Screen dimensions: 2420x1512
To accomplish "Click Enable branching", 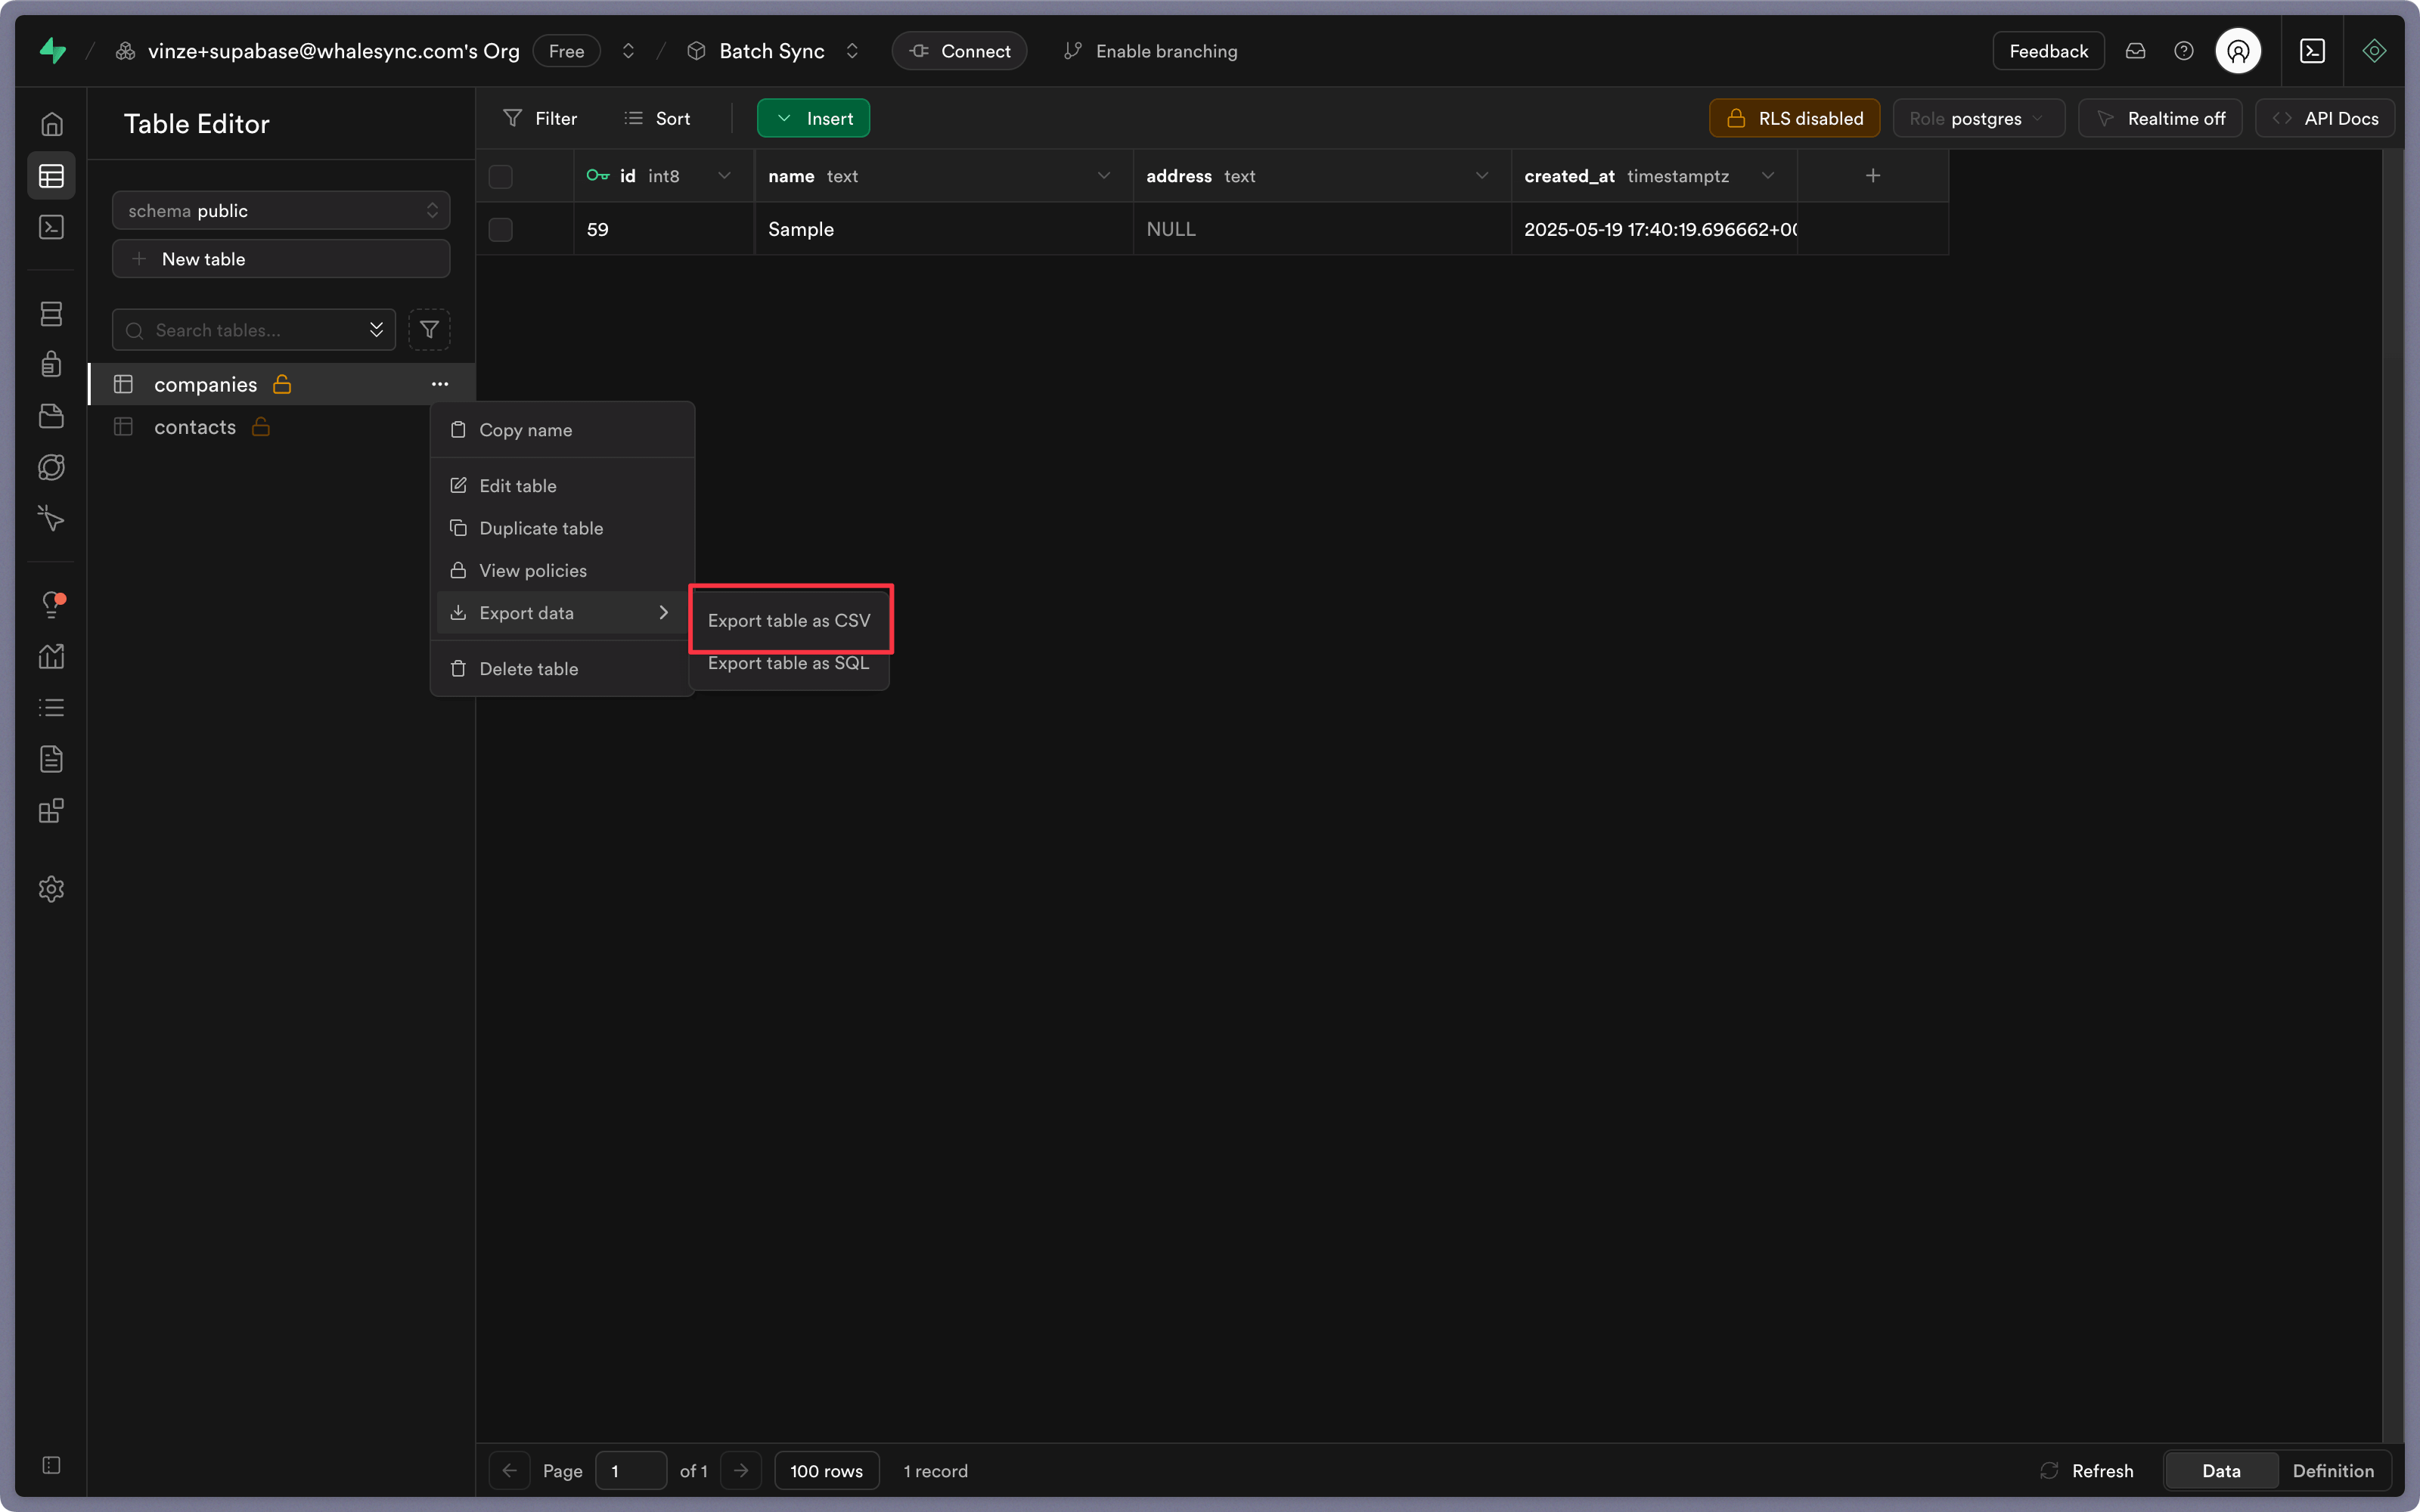I will (1150, 50).
